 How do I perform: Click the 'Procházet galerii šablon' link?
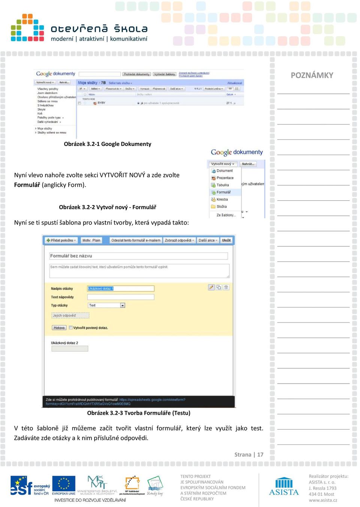[x=190, y=76]
